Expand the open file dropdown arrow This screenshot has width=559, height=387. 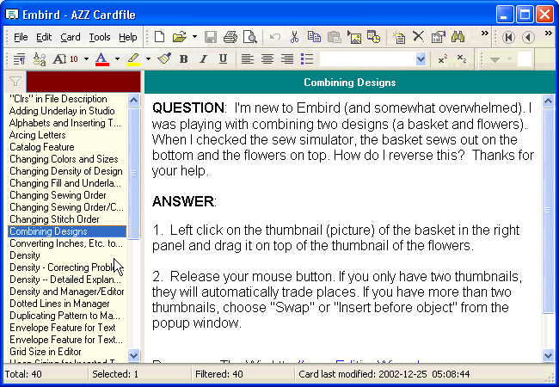tap(194, 37)
